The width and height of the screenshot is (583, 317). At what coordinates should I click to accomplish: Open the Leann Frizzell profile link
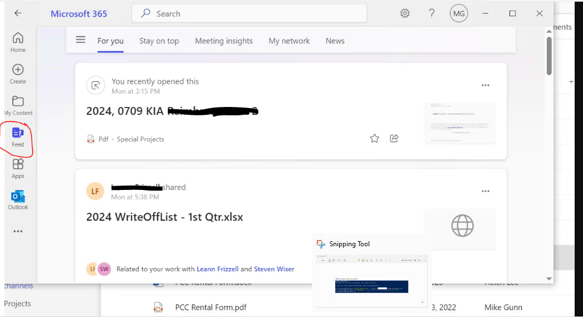218,269
